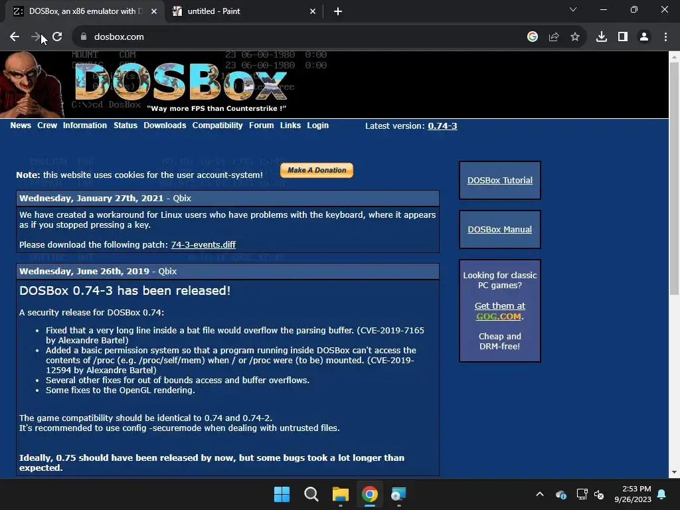The height and width of the screenshot is (510, 680).
Task: Click the page scrollbar thumb
Action: click(x=674, y=178)
